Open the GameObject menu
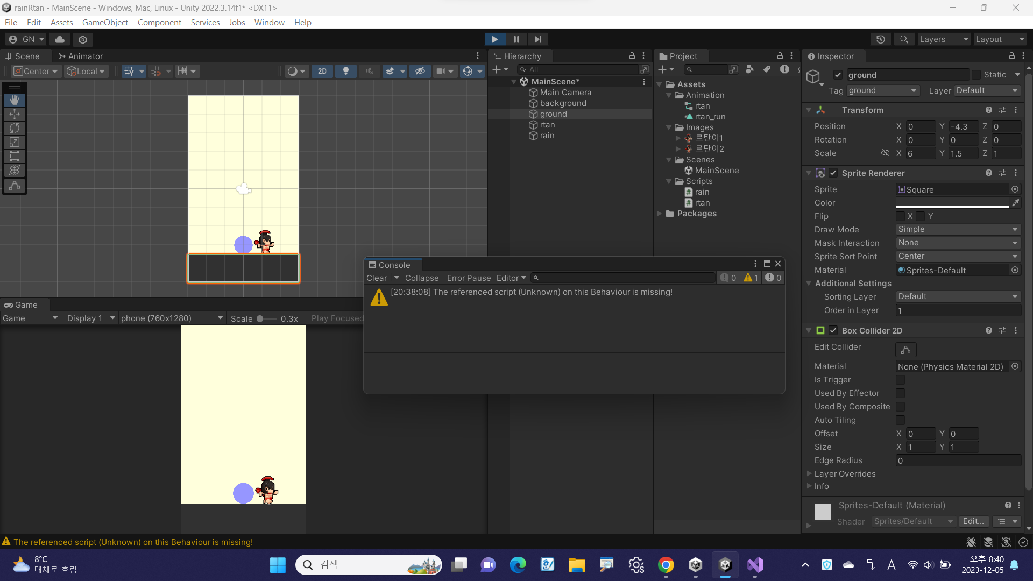 click(x=105, y=22)
